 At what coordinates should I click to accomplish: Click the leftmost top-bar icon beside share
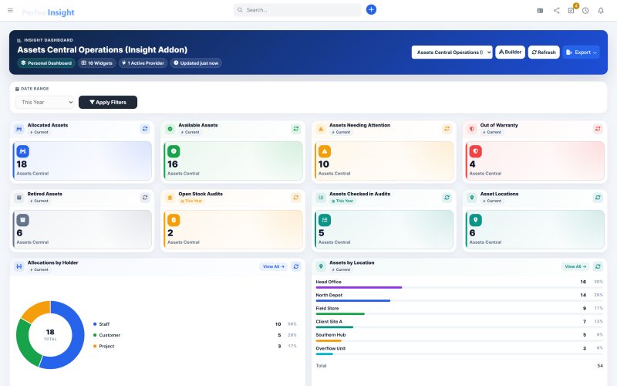pos(541,11)
